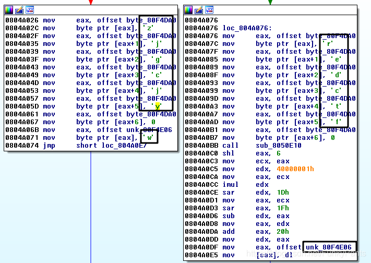371x263 pixels.
Task: Click the 1Dh value at 0804A0CE
Action: (x=283, y=192)
